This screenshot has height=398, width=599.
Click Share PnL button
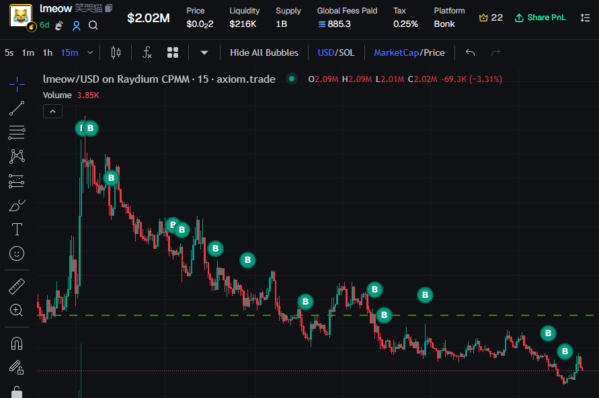tap(540, 17)
